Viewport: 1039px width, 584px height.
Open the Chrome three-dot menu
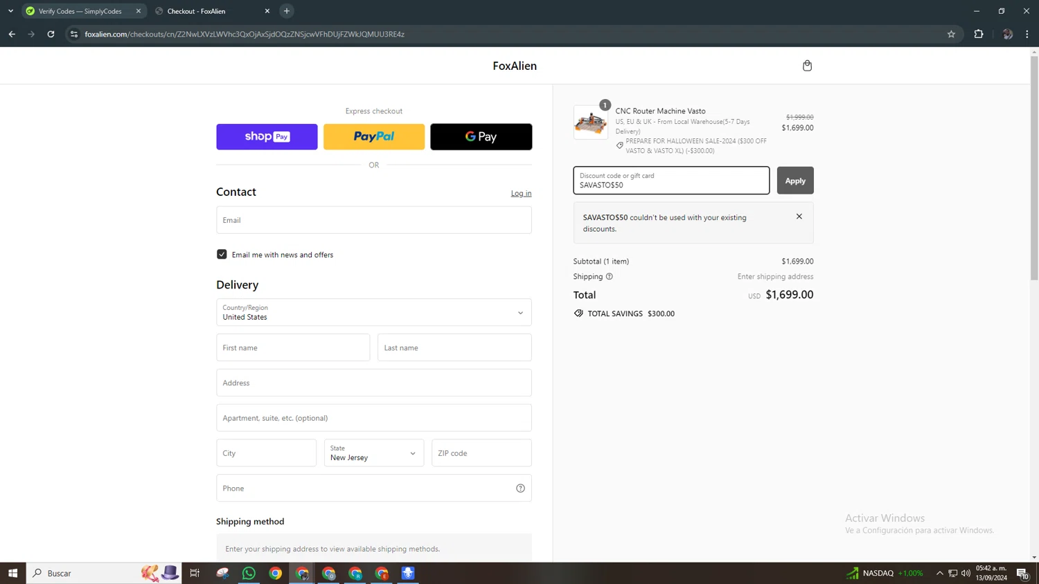click(1027, 34)
